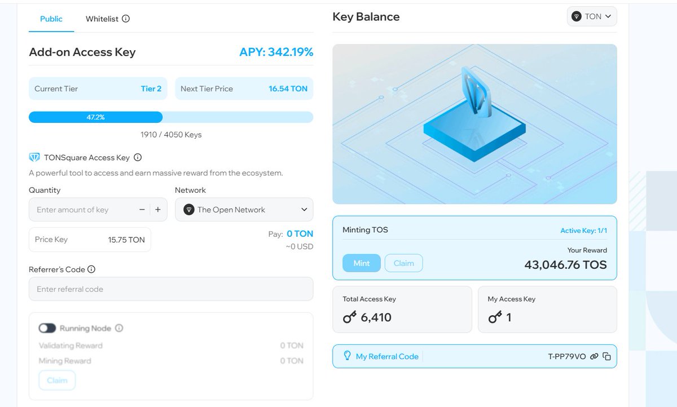
Task: Click the 47.2% tier progress bar
Action: pos(171,117)
